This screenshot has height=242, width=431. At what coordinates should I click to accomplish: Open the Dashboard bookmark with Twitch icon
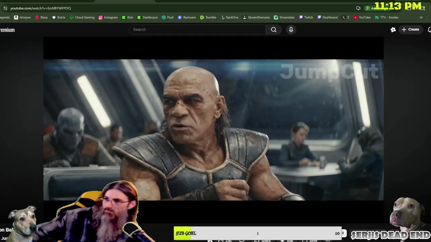coord(327,17)
